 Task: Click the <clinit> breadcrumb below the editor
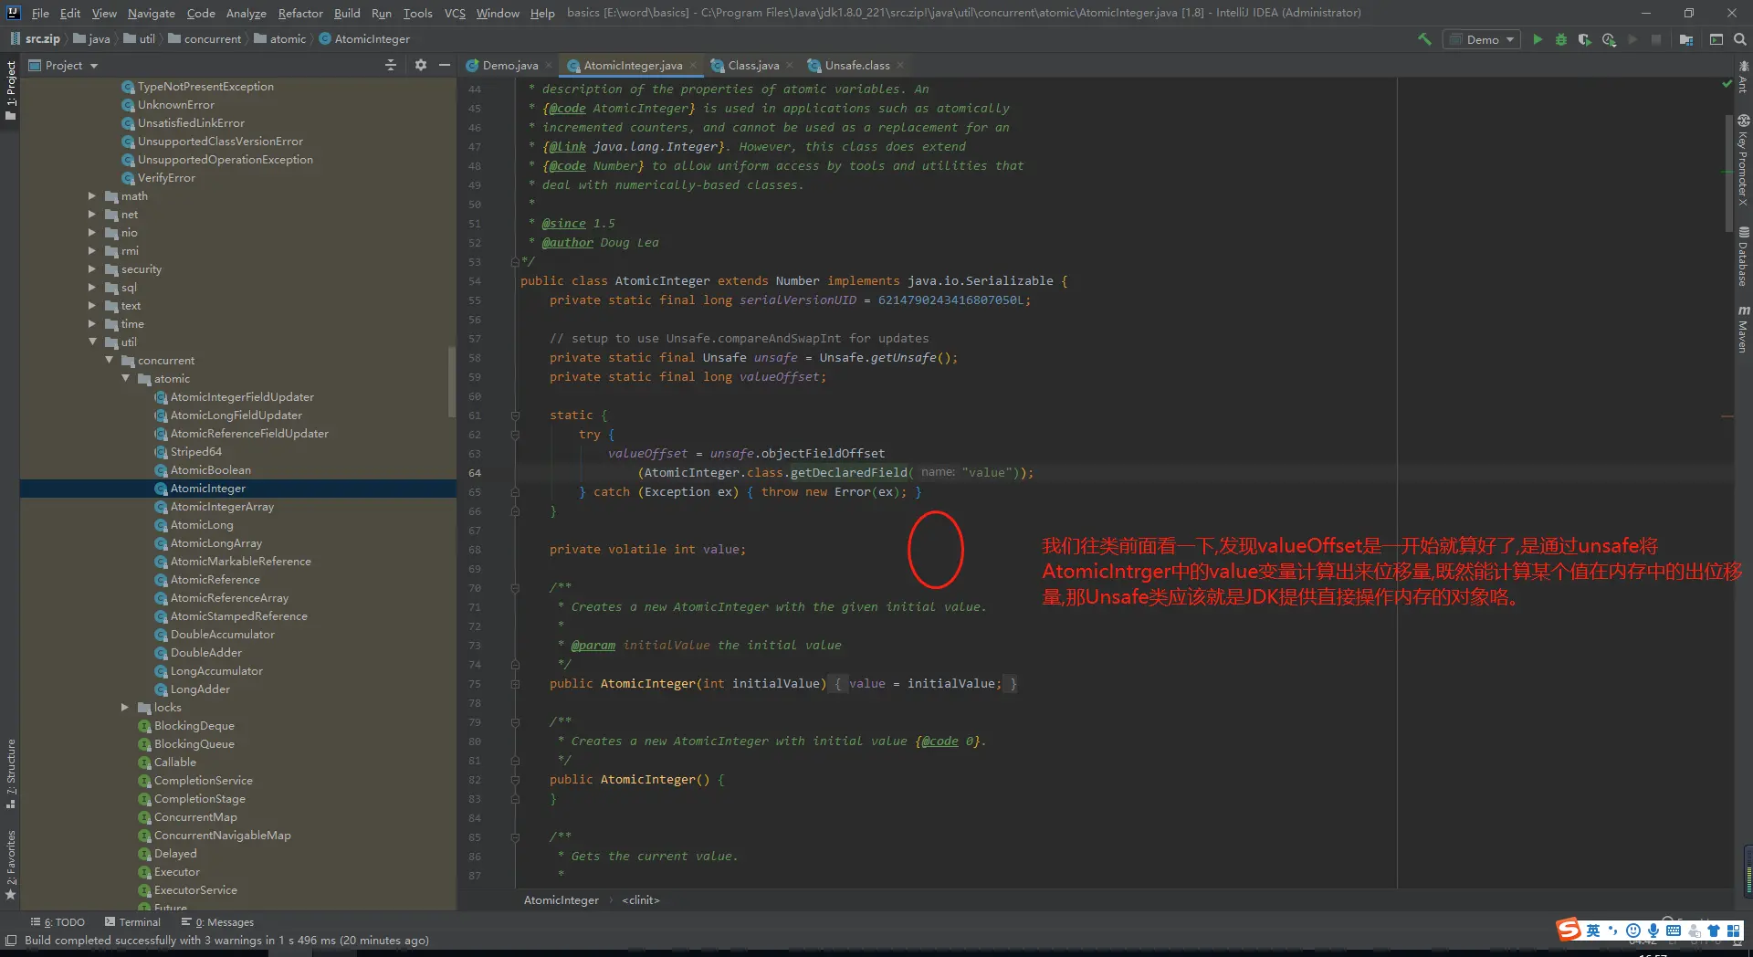[641, 900]
